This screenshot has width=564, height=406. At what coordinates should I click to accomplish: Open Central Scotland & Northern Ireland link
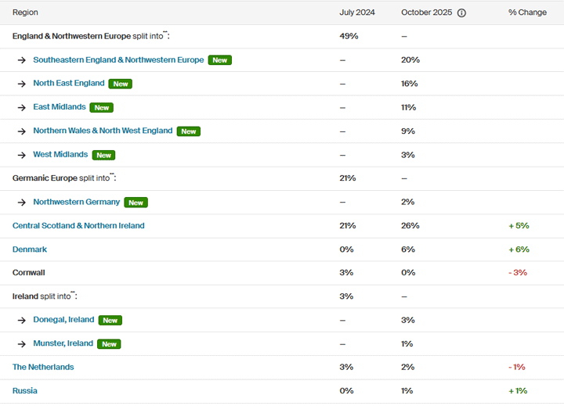point(78,225)
